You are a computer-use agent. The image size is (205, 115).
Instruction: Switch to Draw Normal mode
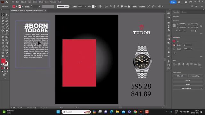click(2, 71)
